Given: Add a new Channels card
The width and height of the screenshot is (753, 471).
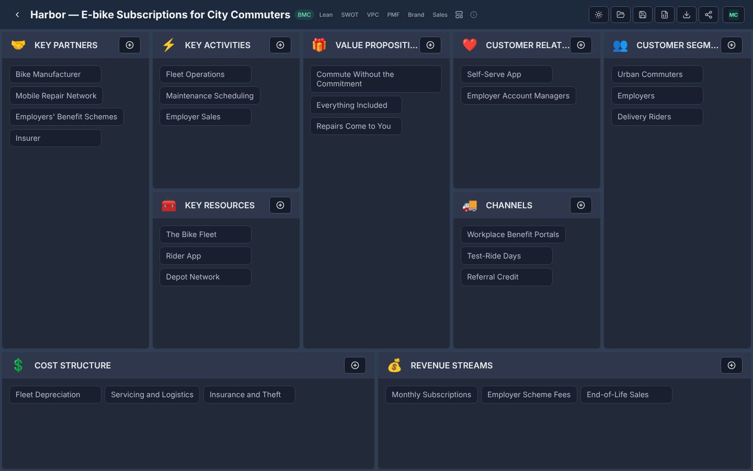Looking at the screenshot, I should tap(581, 205).
